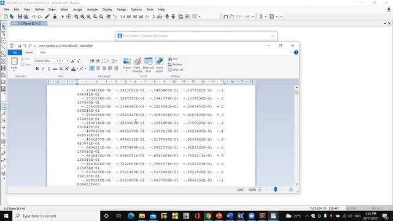Open SAP2000 Display menu
The width and height of the screenshot is (393, 221).
click(x=107, y=10)
